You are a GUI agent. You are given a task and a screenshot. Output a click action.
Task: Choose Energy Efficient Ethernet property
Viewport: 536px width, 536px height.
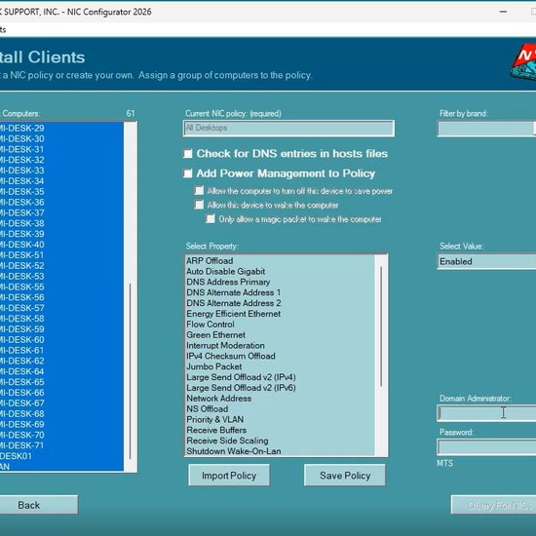pyautogui.click(x=234, y=314)
